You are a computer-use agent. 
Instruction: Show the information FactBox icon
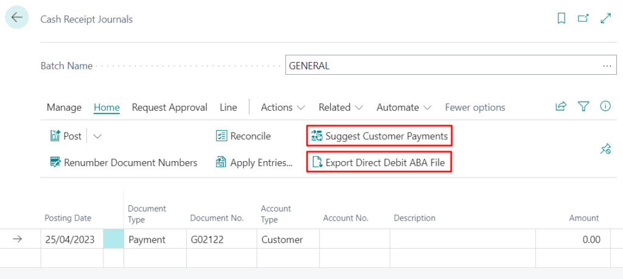point(605,106)
